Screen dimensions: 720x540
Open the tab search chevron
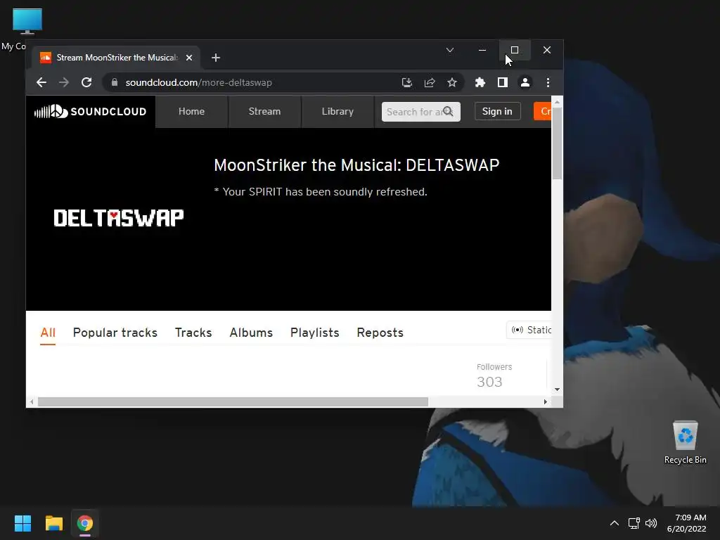pos(450,50)
